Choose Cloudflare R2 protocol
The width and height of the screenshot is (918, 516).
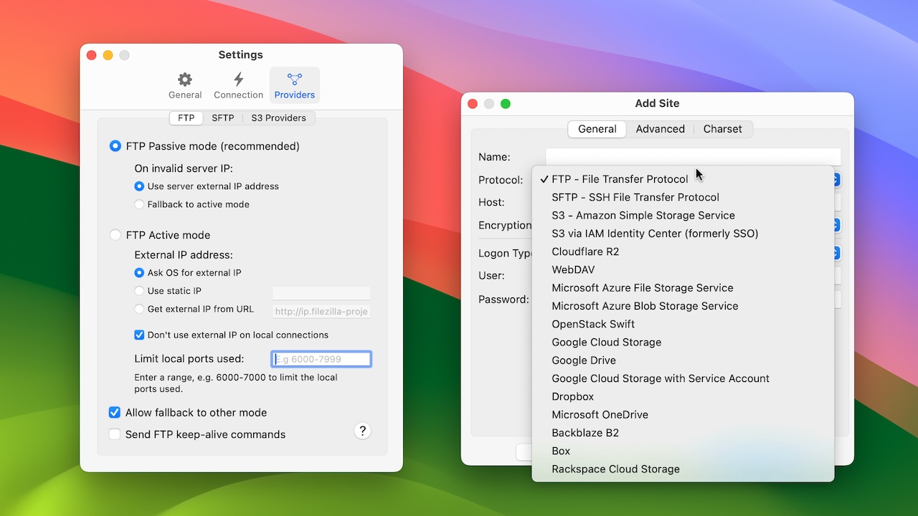[683, 252]
